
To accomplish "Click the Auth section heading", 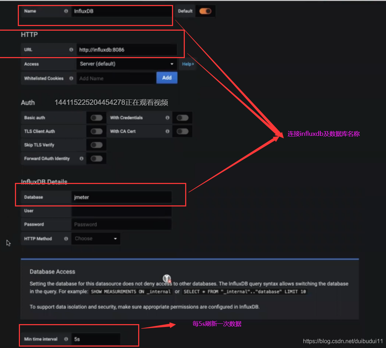I will click(28, 103).
